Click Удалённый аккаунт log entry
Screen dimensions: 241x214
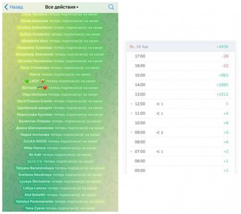(x=60, y=108)
